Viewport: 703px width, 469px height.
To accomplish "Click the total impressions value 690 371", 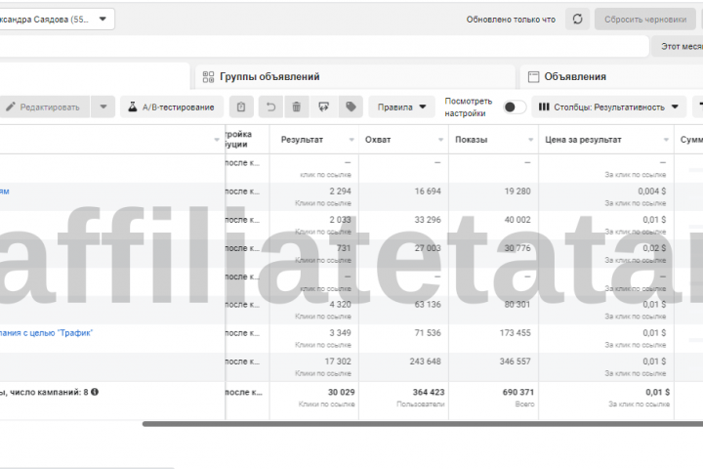I will [518, 392].
